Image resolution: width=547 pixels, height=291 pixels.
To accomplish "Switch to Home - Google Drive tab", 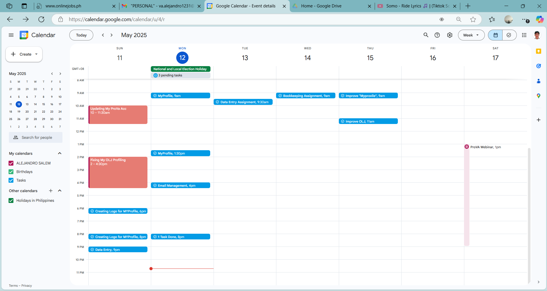I will pyautogui.click(x=332, y=6).
